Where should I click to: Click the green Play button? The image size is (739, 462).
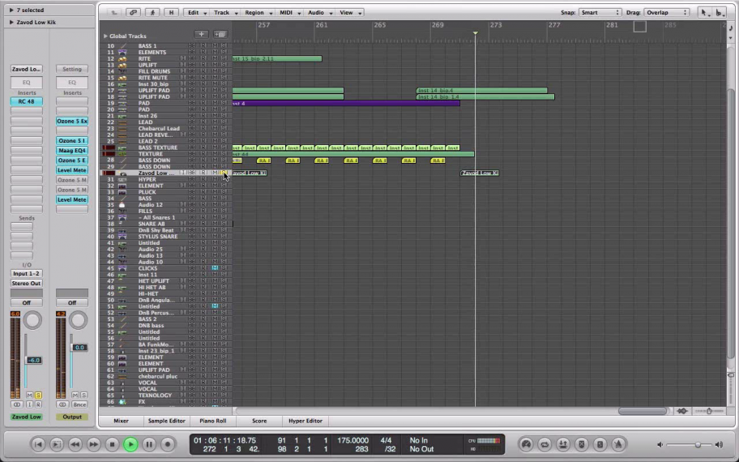(x=130, y=444)
